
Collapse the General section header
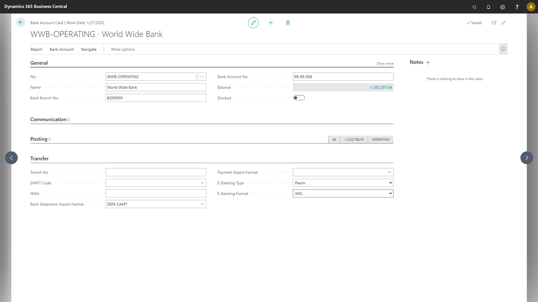tap(39, 63)
